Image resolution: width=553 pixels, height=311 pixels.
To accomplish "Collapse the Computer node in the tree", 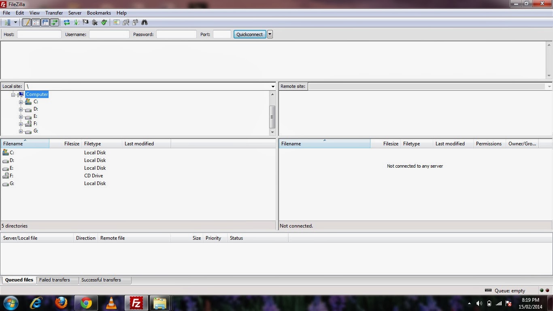I will 13,94.
